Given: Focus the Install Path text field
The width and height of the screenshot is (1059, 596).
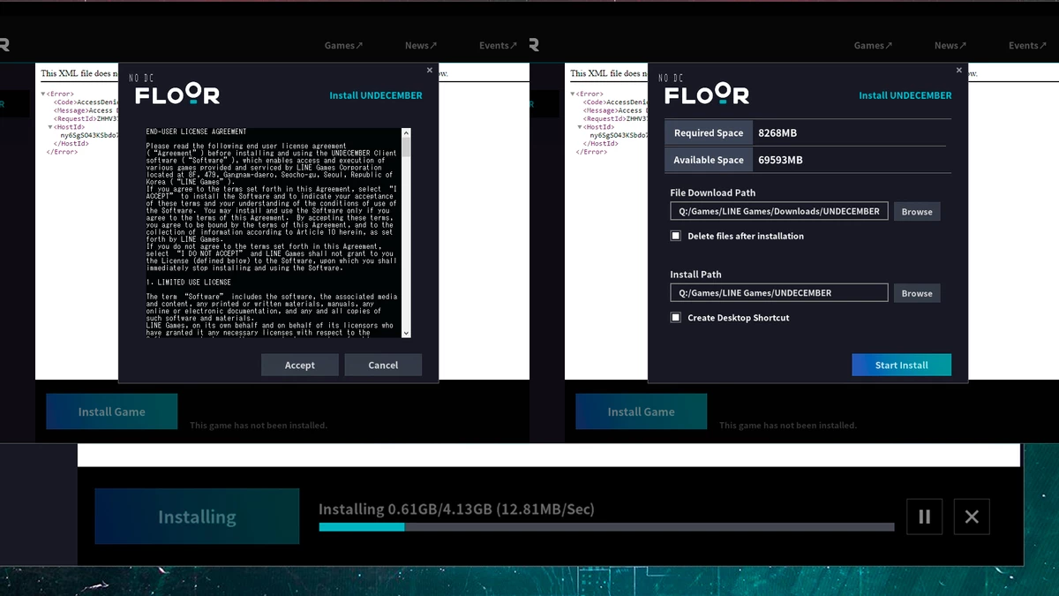Looking at the screenshot, I should [779, 293].
